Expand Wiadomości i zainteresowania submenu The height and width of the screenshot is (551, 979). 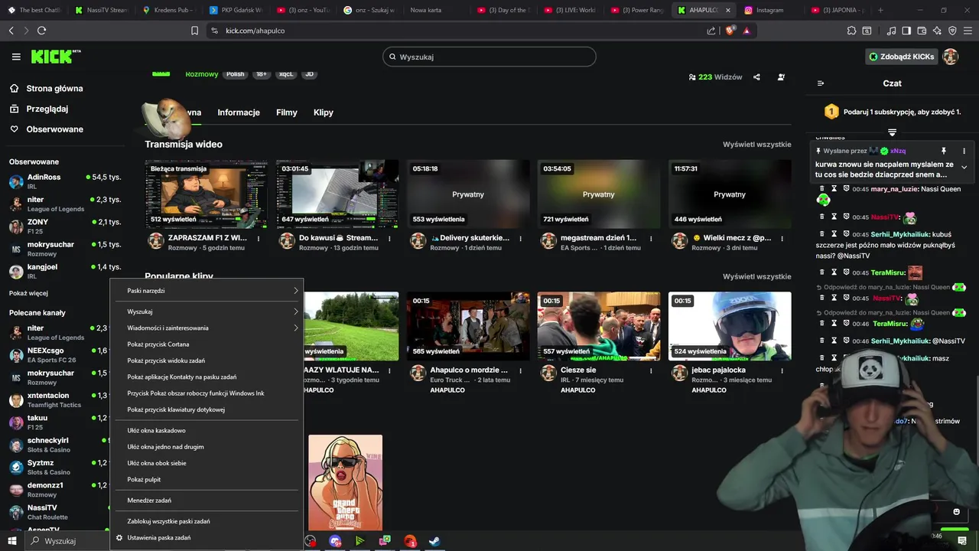(x=207, y=328)
